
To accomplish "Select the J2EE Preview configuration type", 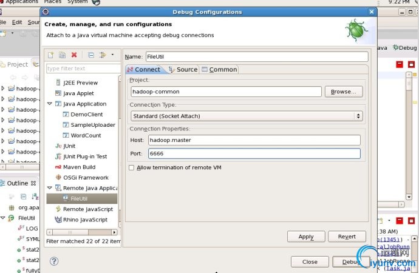I will click(x=80, y=83).
